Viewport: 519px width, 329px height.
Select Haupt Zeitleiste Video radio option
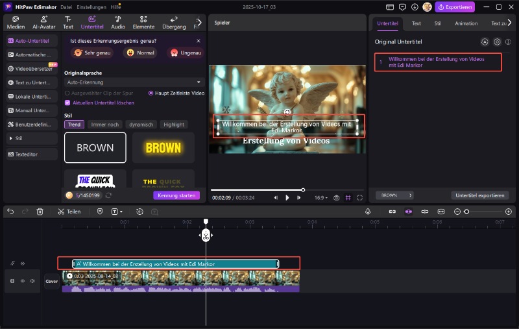point(151,93)
